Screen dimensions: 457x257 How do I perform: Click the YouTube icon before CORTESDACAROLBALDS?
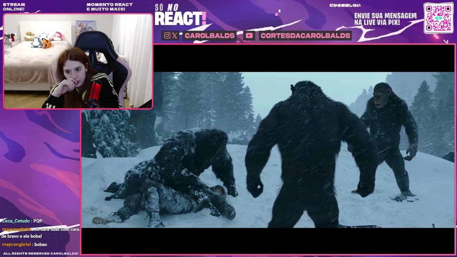249,35
